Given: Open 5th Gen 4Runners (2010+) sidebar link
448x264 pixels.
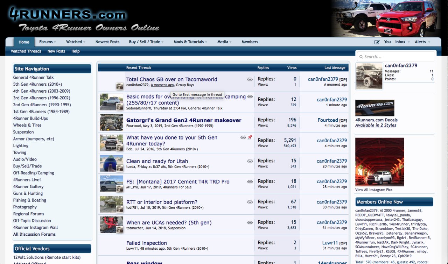Looking at the screenshot, I should [37, 84].
